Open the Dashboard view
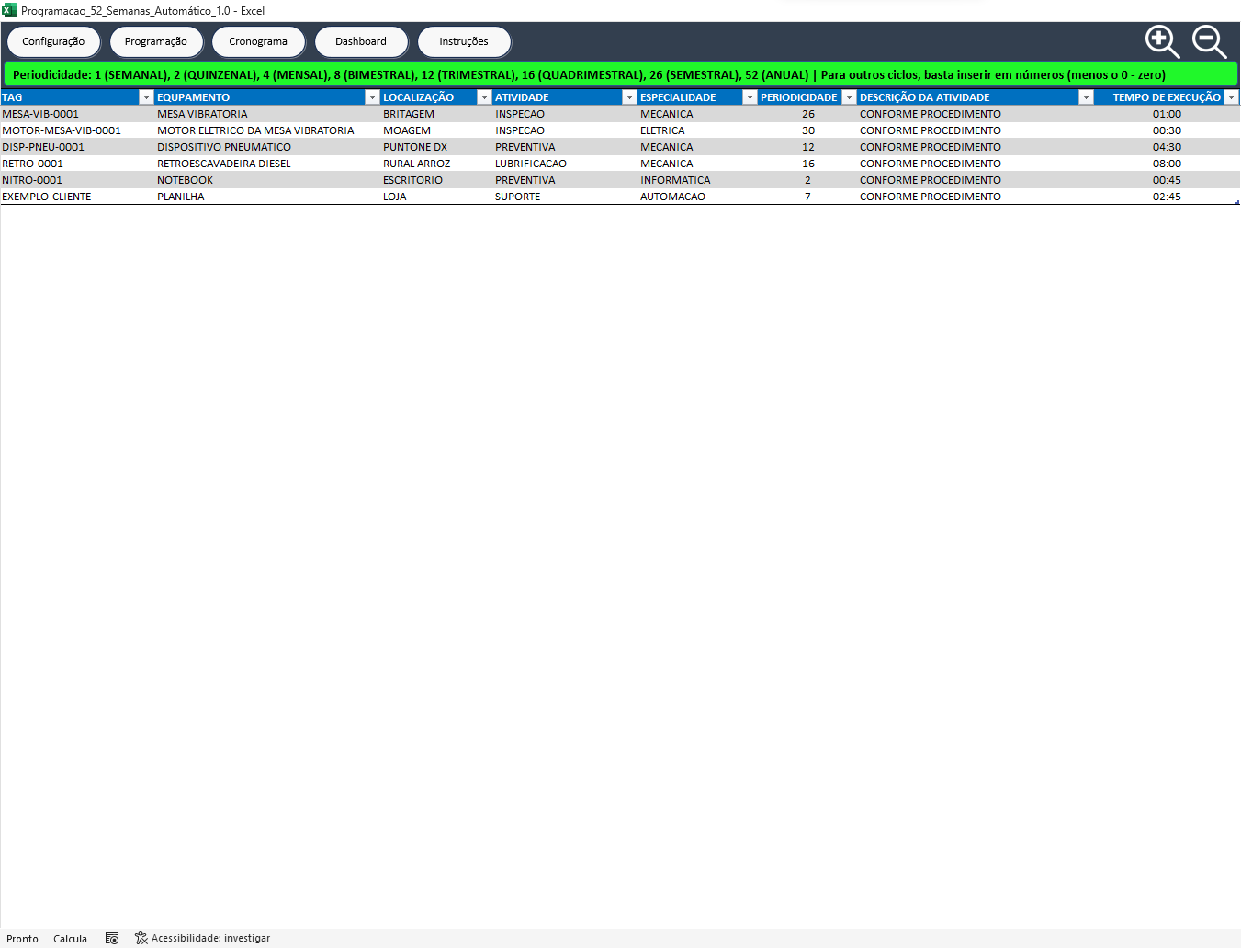The height and width of the screenshot is (948, 1241). pyautogui.click(x=361, y=41)
